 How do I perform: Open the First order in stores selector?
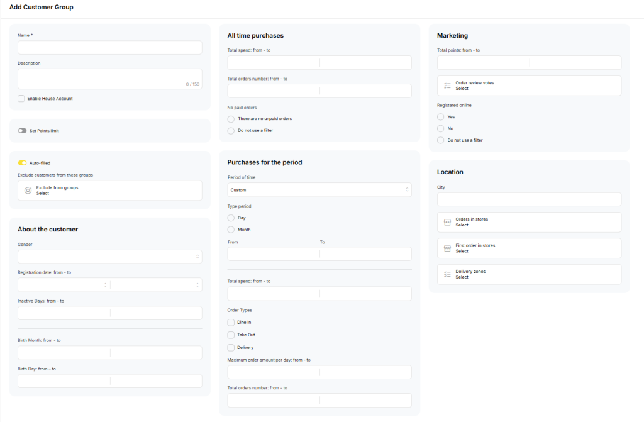[529, 248]
